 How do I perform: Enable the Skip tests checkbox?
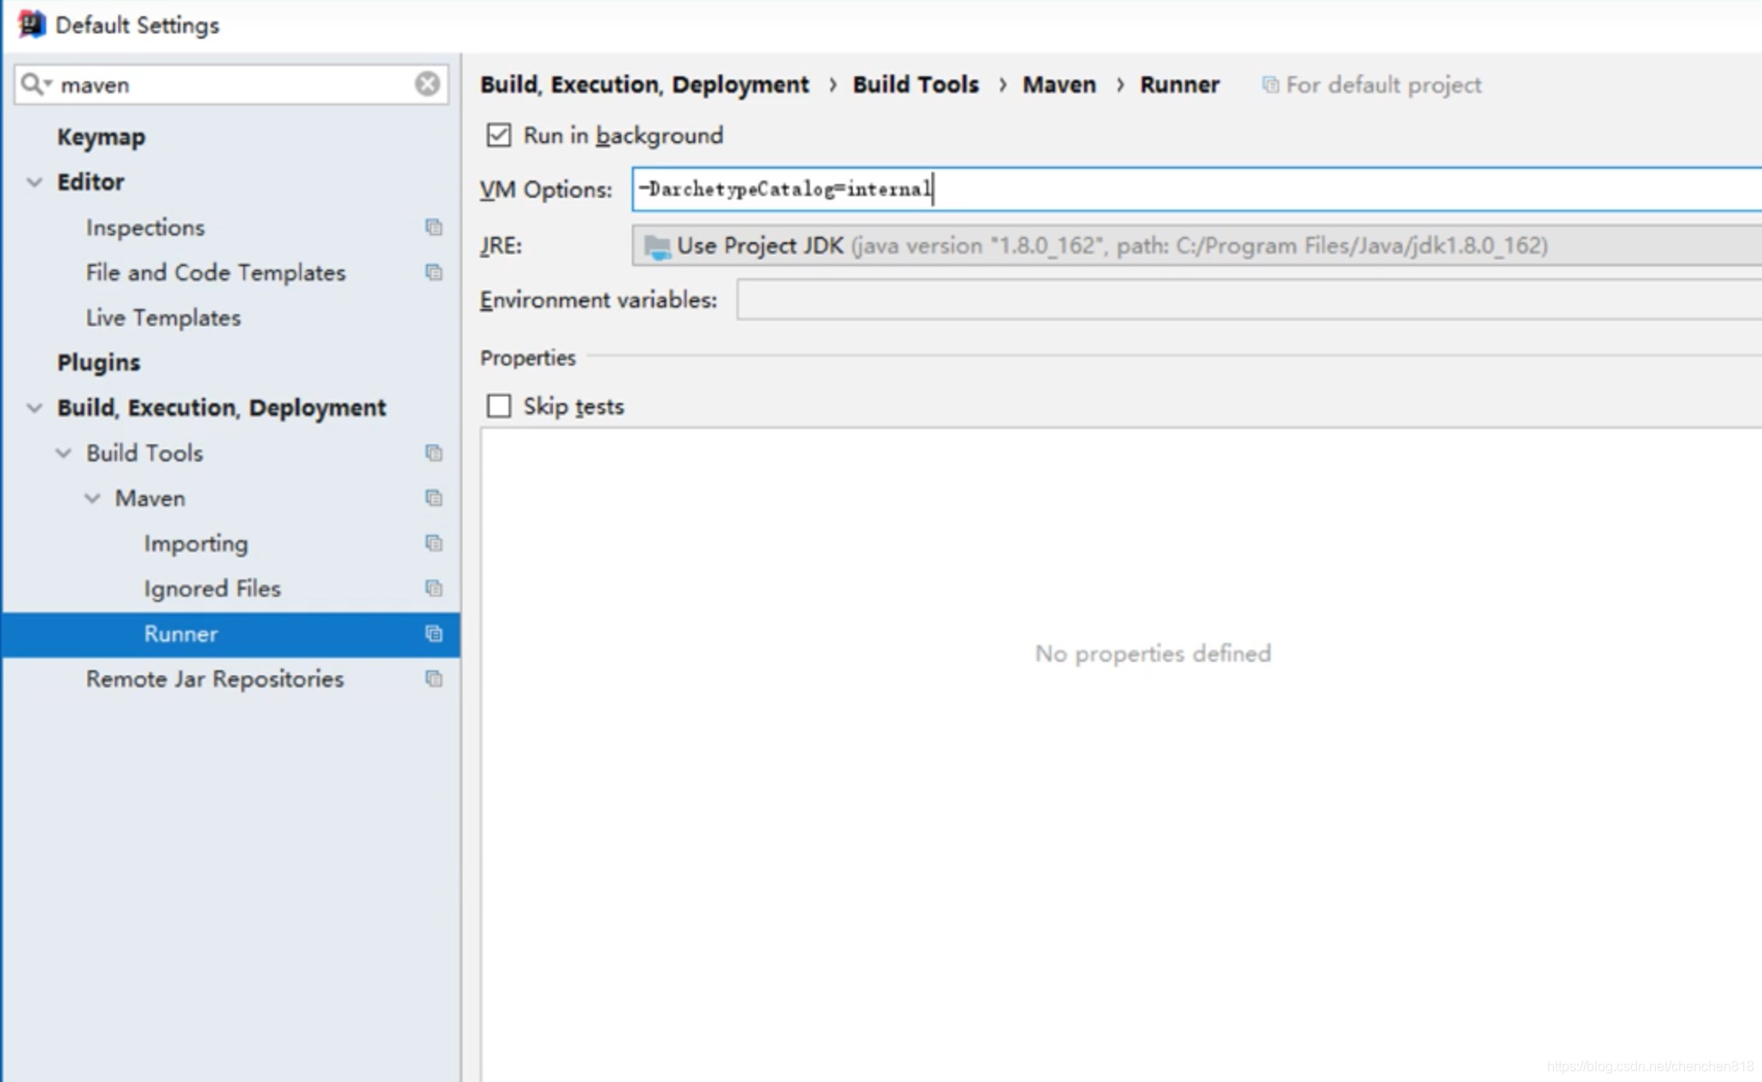click(x=498, y=406)
